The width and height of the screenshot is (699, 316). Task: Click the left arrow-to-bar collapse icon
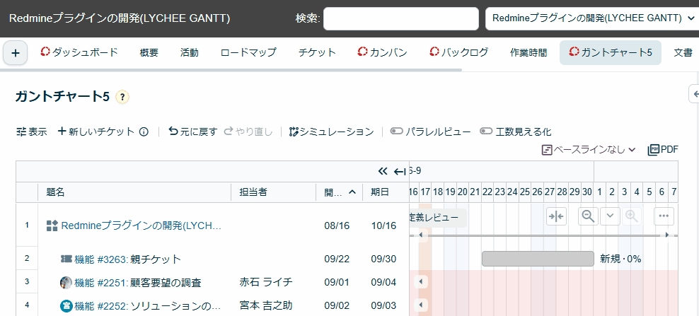click(400, 171)
